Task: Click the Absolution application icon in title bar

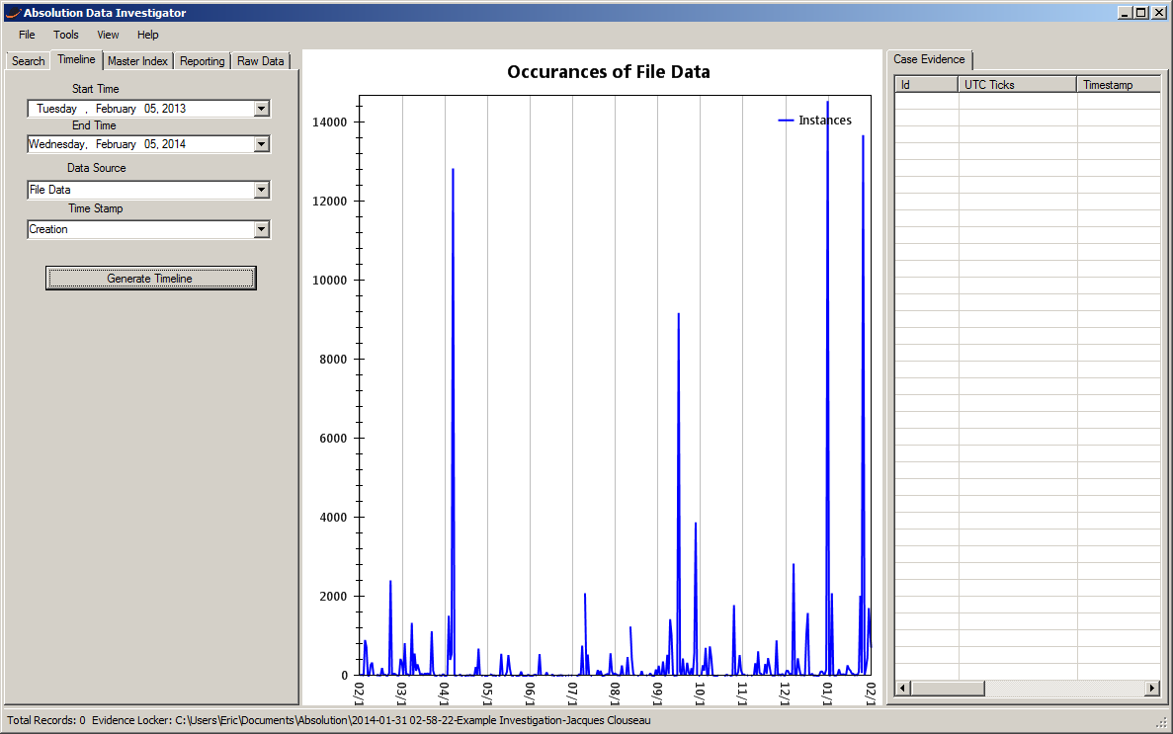Action: [x=11, y=12]
